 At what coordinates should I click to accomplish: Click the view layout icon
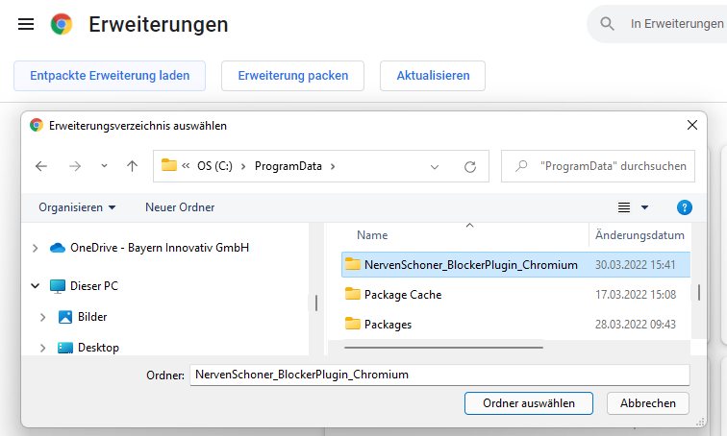click(624, 207)
